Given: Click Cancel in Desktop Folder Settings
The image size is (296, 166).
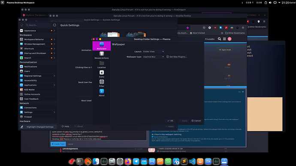Looking at the screenshot, I should coord(196,121).
